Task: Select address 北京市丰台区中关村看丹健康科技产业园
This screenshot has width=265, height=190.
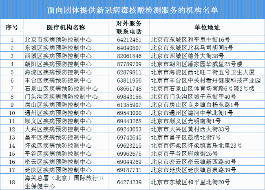Action: click(x=205, y=81)
